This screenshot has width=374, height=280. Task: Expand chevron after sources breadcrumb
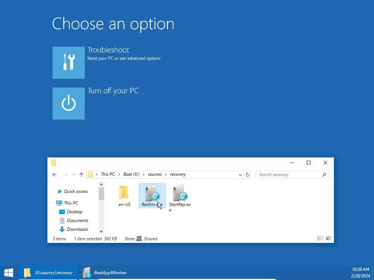(166, 175)
